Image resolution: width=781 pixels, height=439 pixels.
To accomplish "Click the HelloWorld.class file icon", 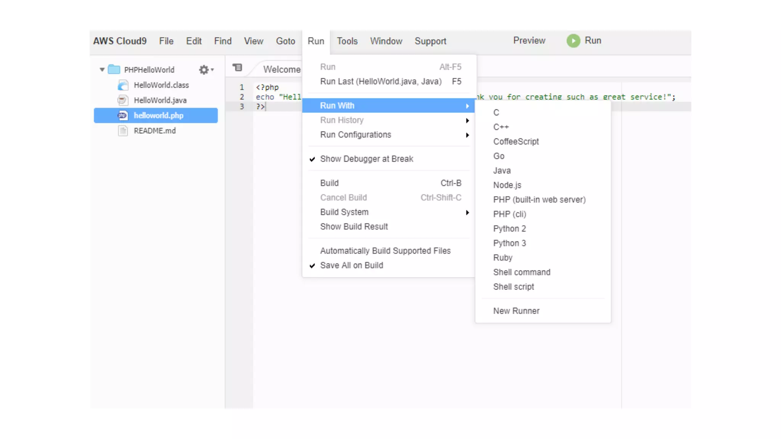I will (123, 85).
